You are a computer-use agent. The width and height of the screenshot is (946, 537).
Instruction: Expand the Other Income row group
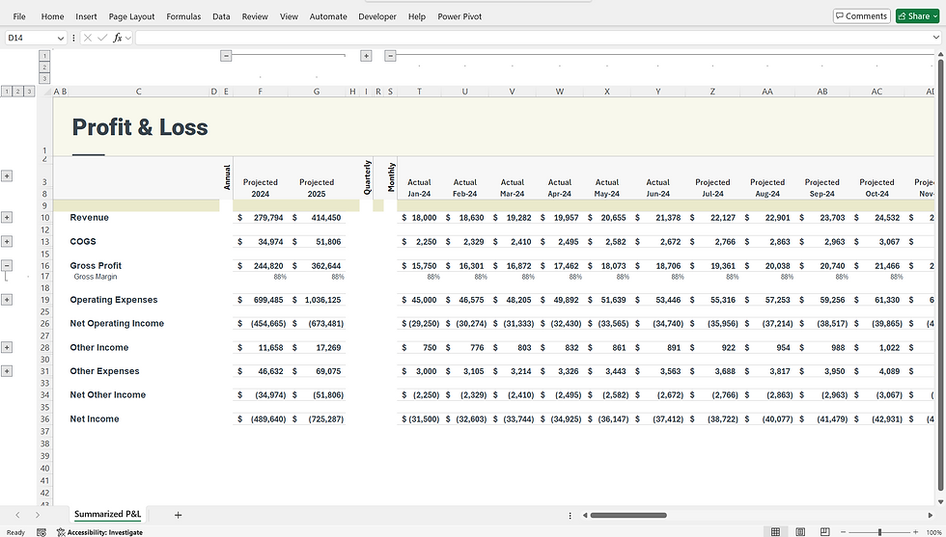pos(7,347)
